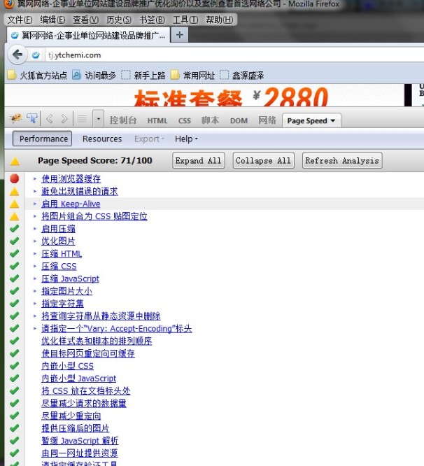This screenshot has height=466, width=424.
Task: Open the 压缩 JavaScript rule link
Action: (70, 278)
